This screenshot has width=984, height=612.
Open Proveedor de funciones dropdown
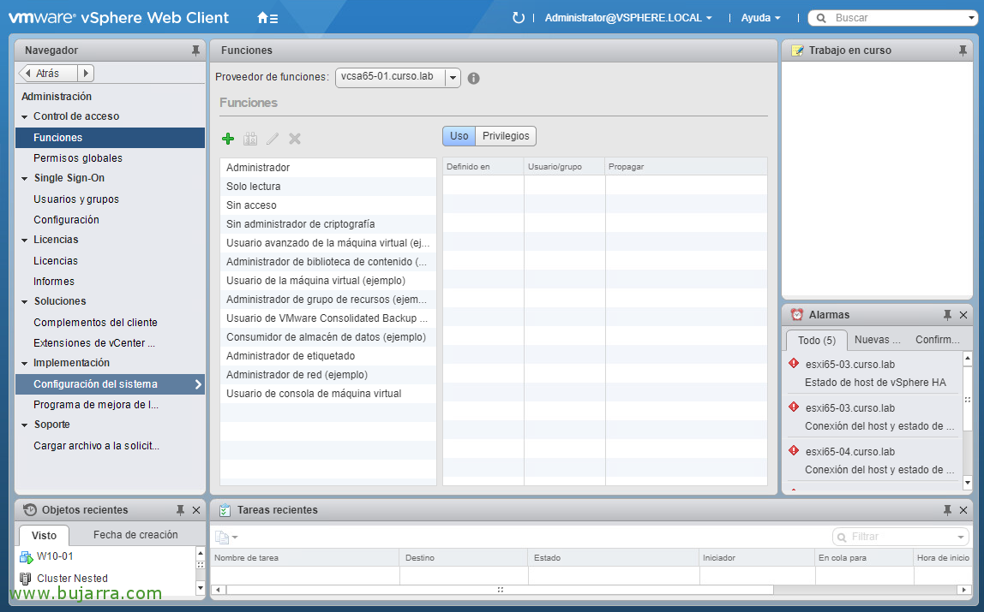point(453,78)
